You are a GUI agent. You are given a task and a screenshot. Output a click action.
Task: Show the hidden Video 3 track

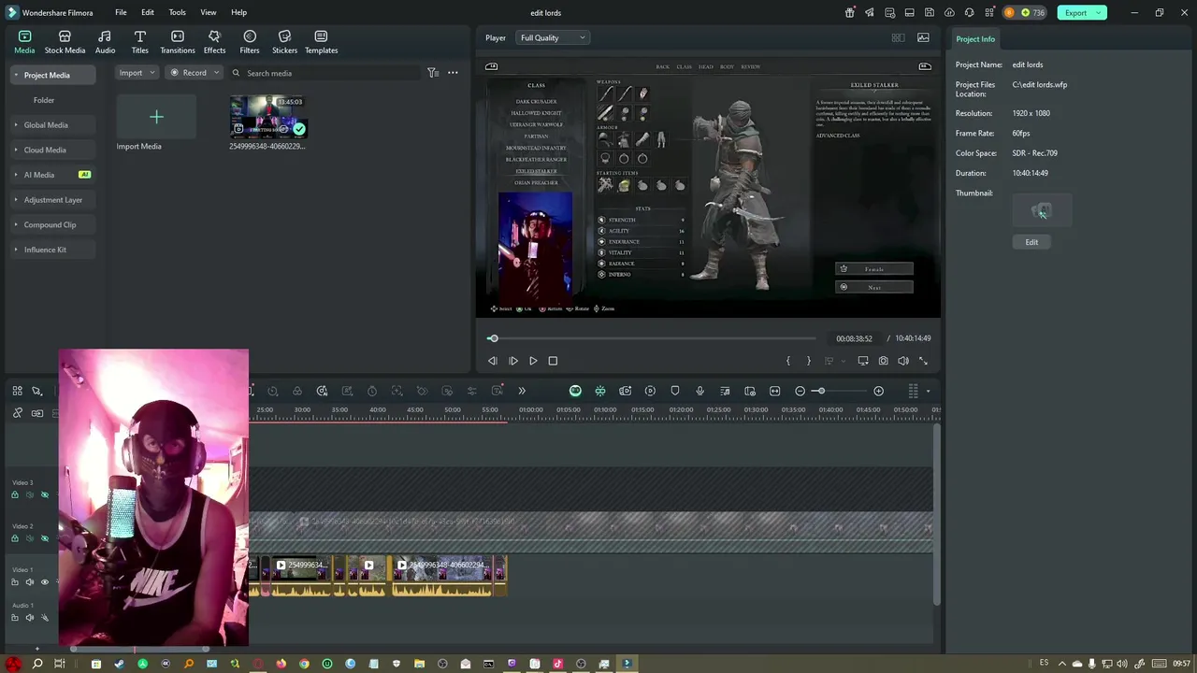tap(44, 494)
